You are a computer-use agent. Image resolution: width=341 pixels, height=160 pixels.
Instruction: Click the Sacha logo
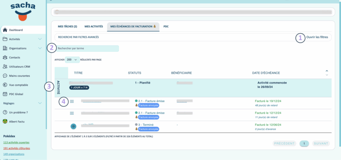(x=23, y=12)
